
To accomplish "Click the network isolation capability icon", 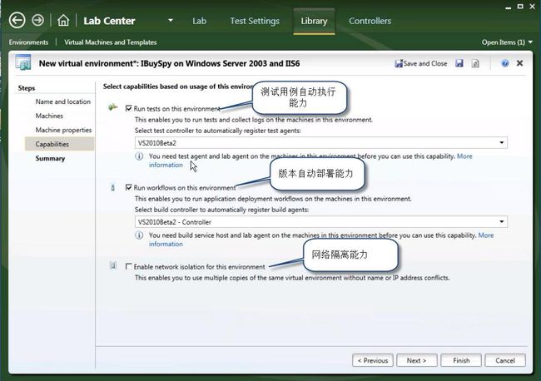I will 113,265.
